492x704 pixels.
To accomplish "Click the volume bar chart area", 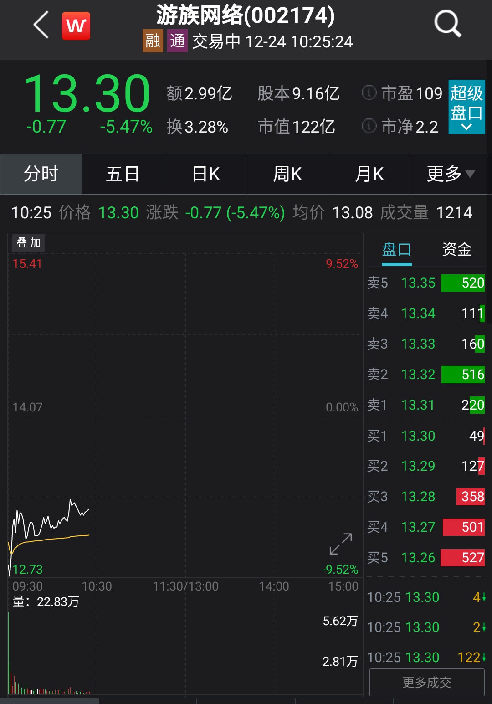I will point(185,653).
